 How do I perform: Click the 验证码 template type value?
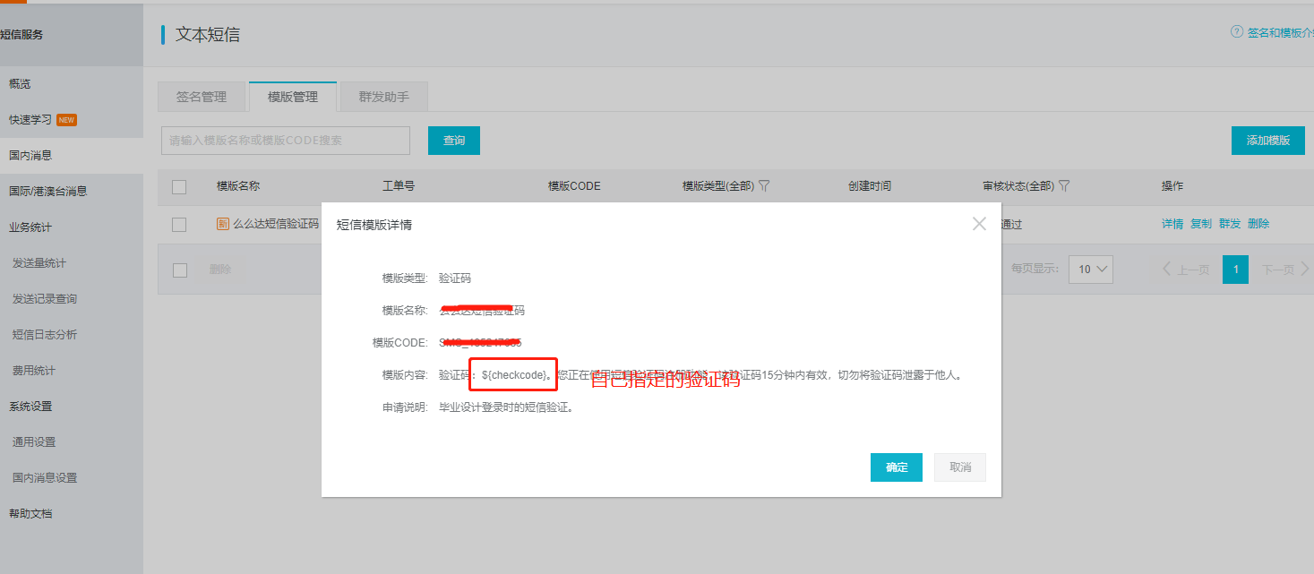pyautogui.click(x=455, y=278)
